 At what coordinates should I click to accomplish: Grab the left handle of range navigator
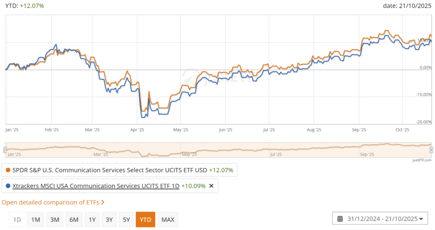tap(5, 150)
